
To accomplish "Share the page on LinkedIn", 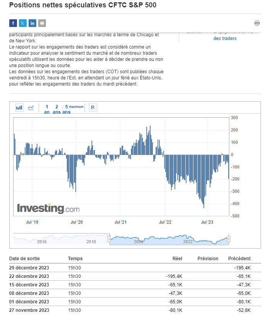I will click(x=32, y=23).
